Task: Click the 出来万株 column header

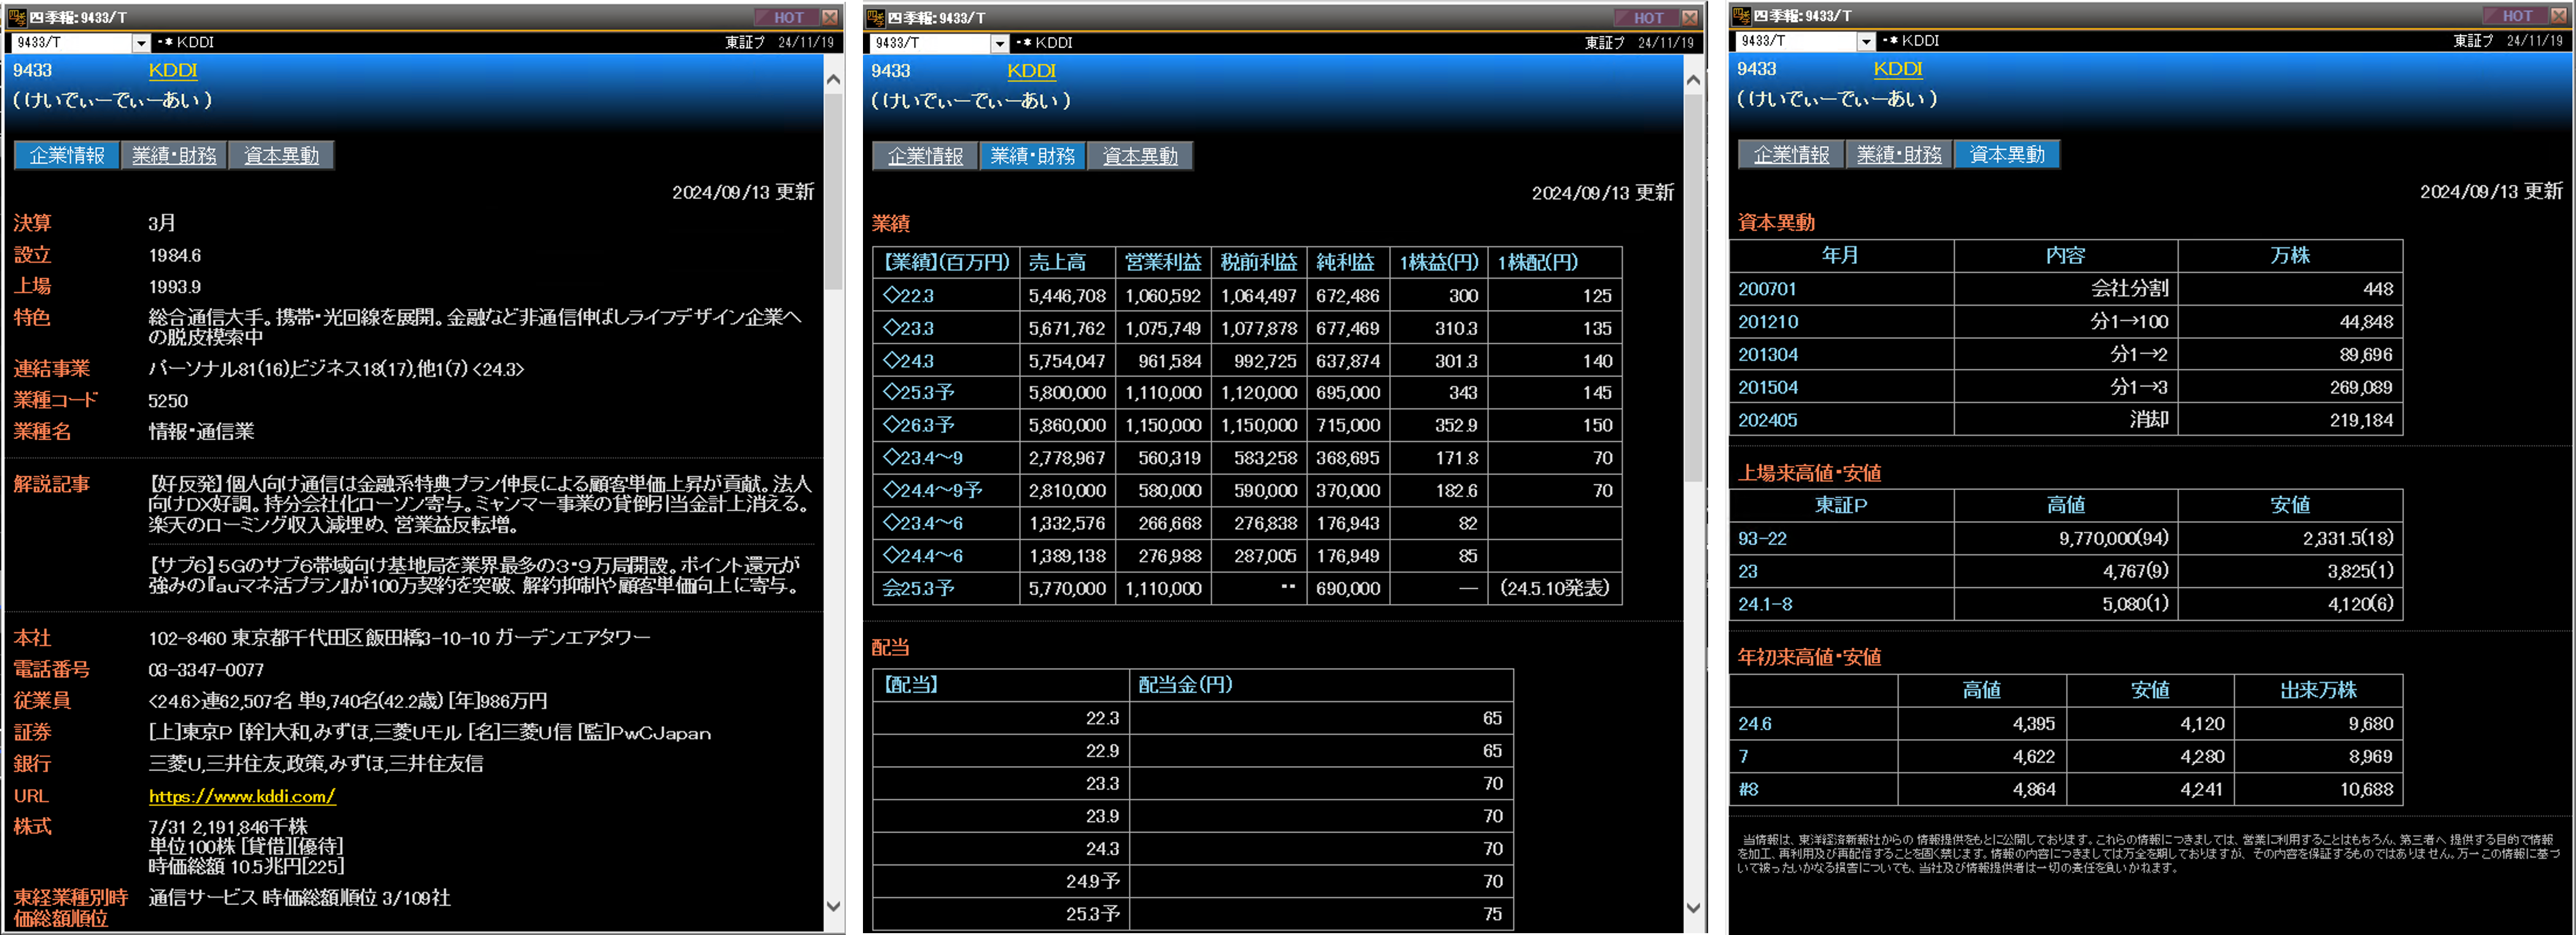Action: [x=2318, y=690]
